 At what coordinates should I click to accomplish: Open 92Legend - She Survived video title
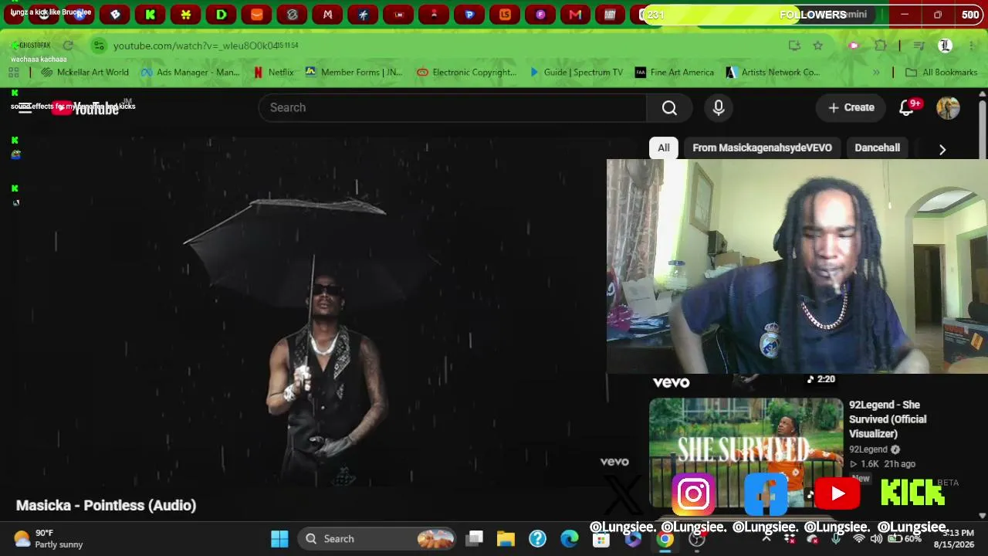click(888, 419)
